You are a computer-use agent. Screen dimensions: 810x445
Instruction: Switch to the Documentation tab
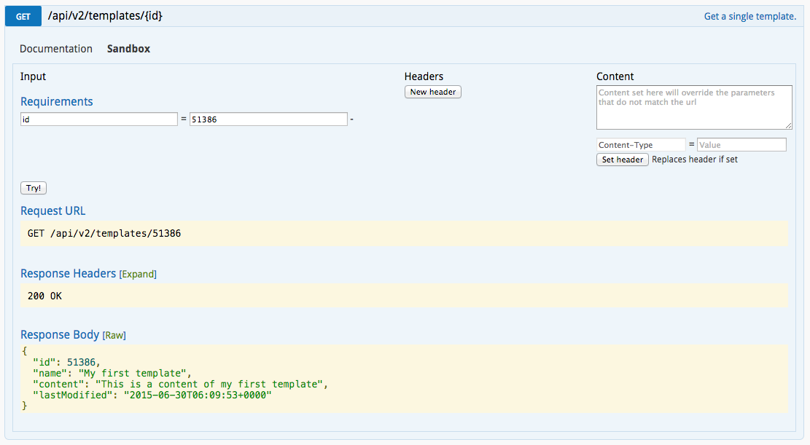(x=56, y=49)
